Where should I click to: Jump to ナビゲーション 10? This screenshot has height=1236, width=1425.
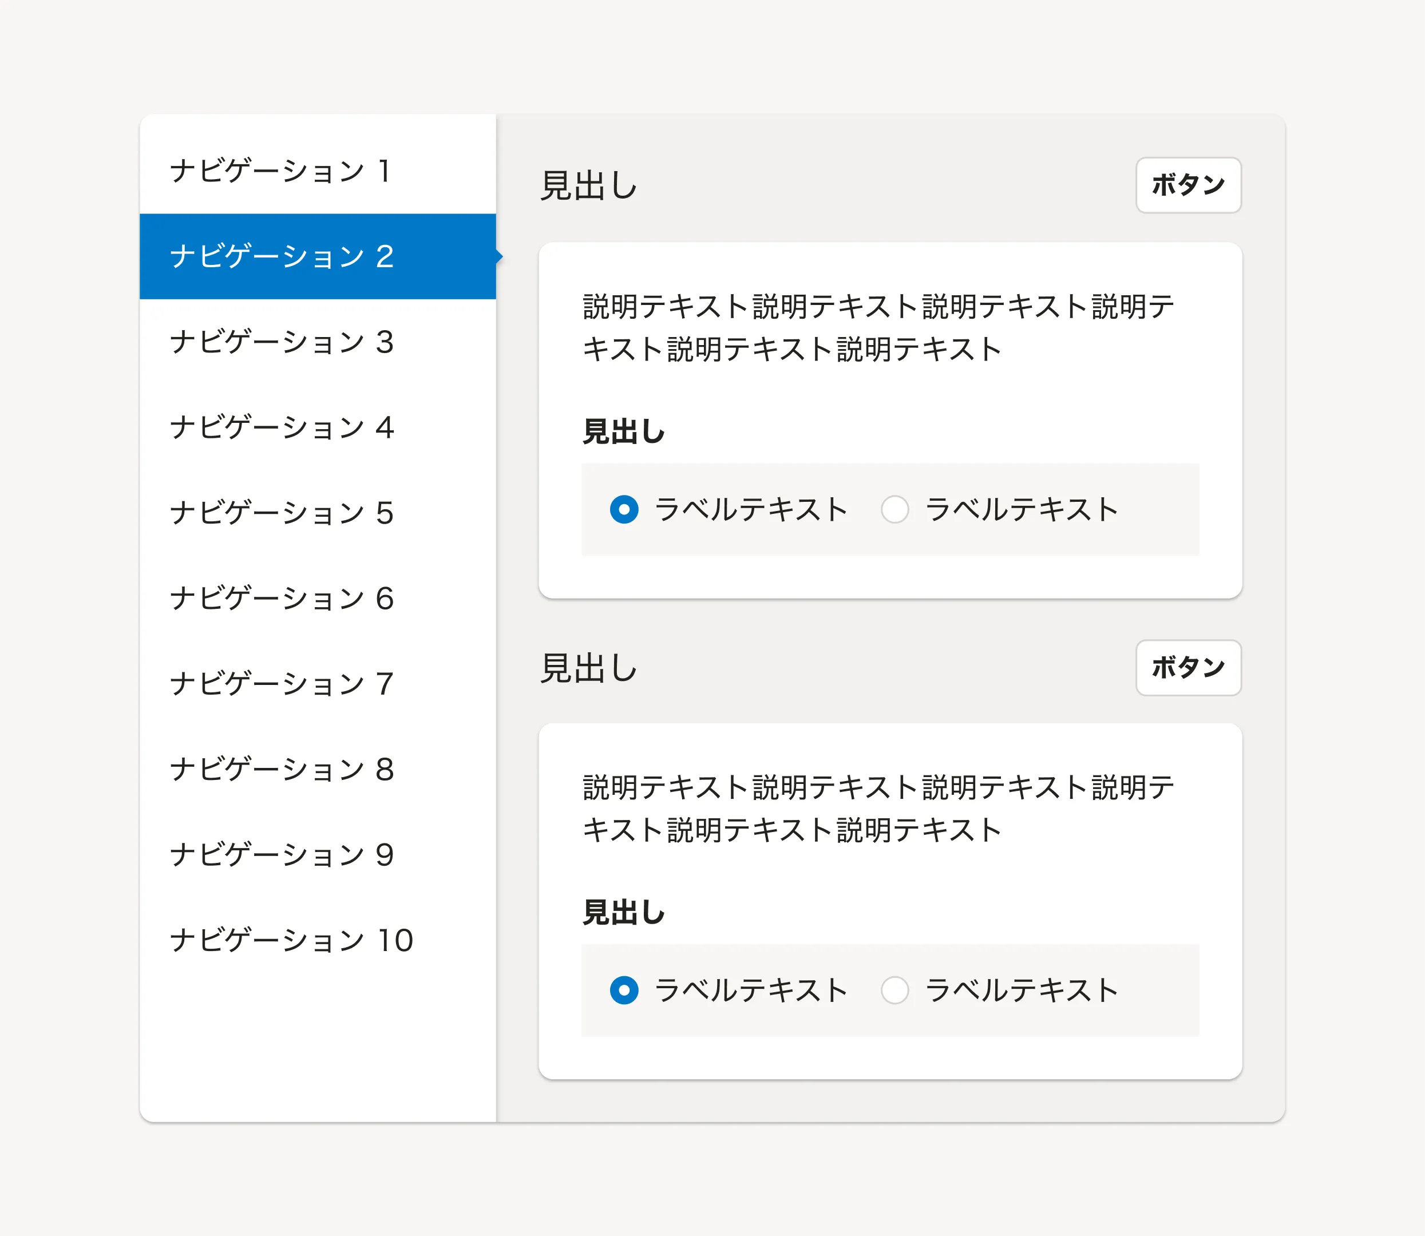tap(292, 941)
